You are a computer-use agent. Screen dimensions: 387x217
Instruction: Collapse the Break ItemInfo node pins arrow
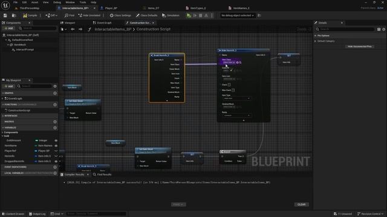(x=167, y=101)
